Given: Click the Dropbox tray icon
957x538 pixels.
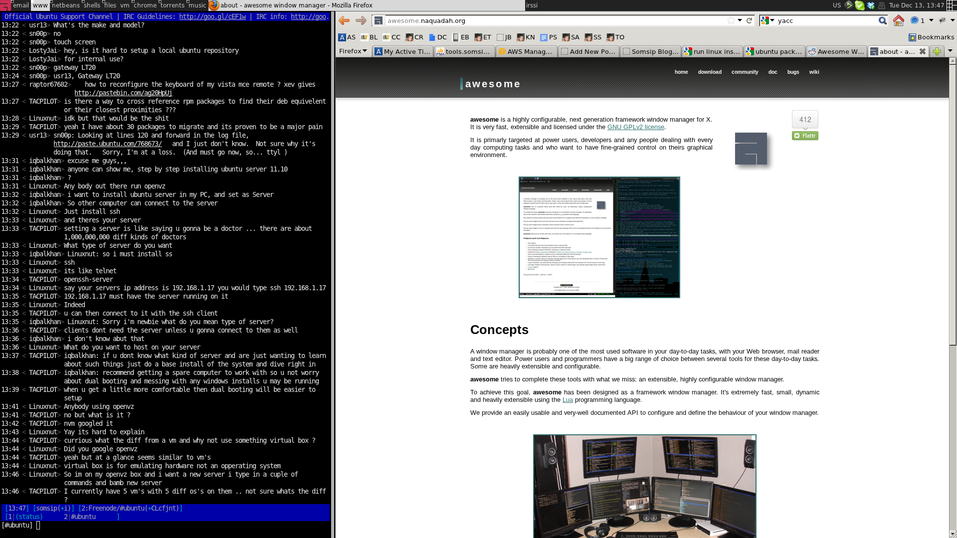Looking at the screenshot, I should coord(871,5).
